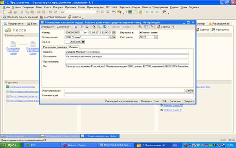Click the Redo arrow icon in main toolbar
This screenshot has width=236, height=148.
(56, 12)
